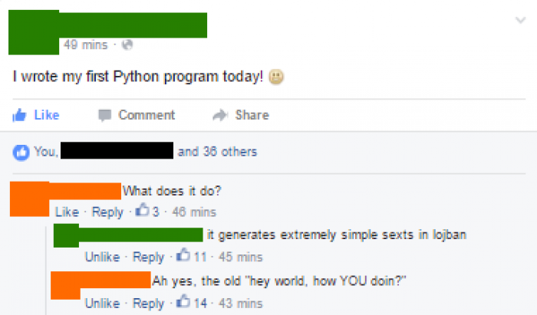The width and height of the screenshot is (537, 315).
Task: Click the 49 mins post timestamp
Action: point(86,44)
